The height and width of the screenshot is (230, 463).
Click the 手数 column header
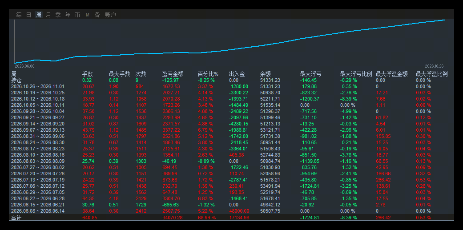pyautogui.click(x=88, y=74)
